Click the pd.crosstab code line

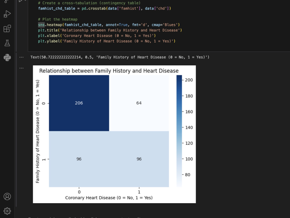coord(104,8)
